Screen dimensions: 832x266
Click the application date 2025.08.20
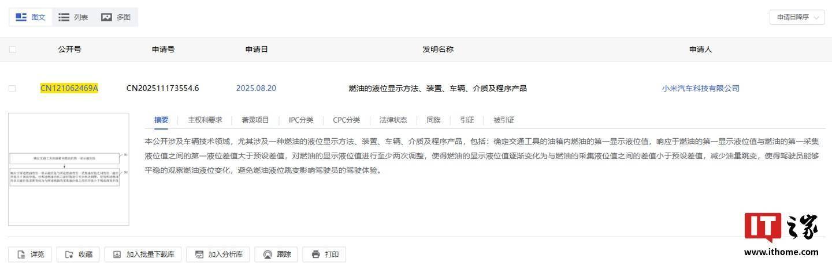[256, 88]
